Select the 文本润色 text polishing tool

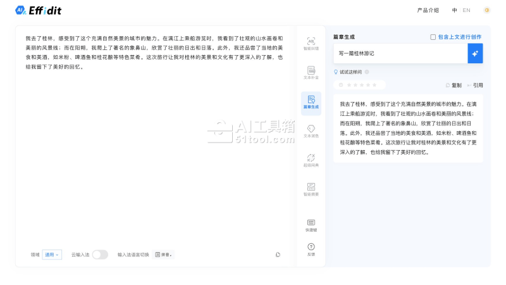click(x=311, y=131)
